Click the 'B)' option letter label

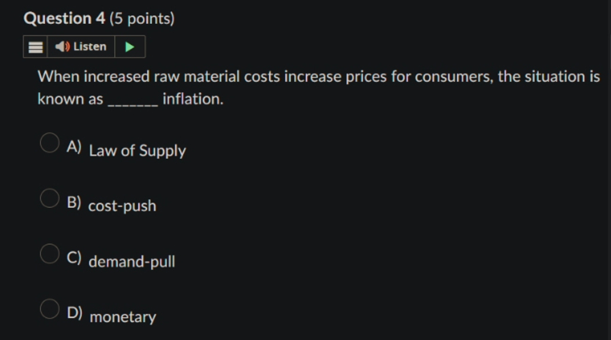coord(74,202)
